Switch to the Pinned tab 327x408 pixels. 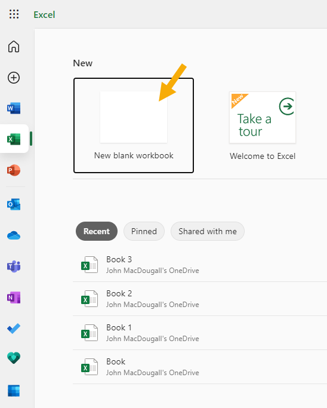tap(144, 231)
